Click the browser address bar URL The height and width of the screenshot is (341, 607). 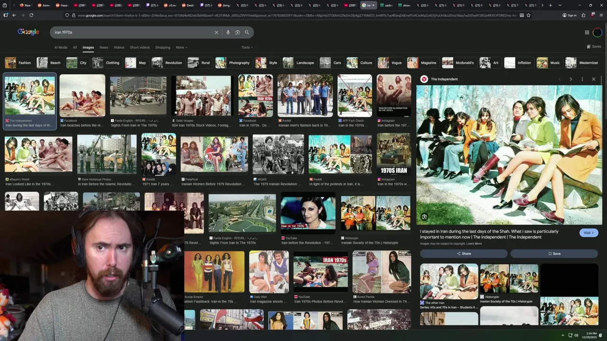(x=296, y=15)
